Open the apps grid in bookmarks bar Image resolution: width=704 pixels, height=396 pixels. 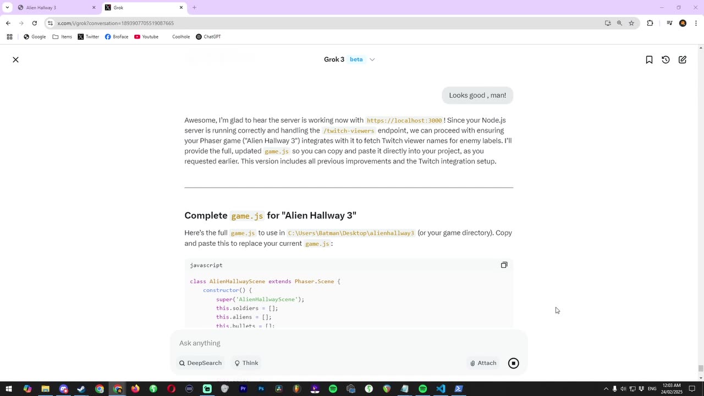tap(9, 37)
